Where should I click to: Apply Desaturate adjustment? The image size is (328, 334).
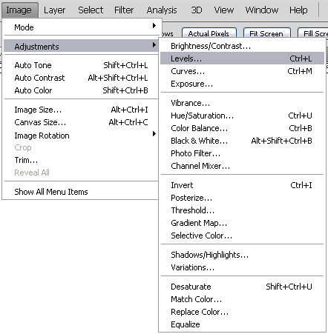point(242,287)
